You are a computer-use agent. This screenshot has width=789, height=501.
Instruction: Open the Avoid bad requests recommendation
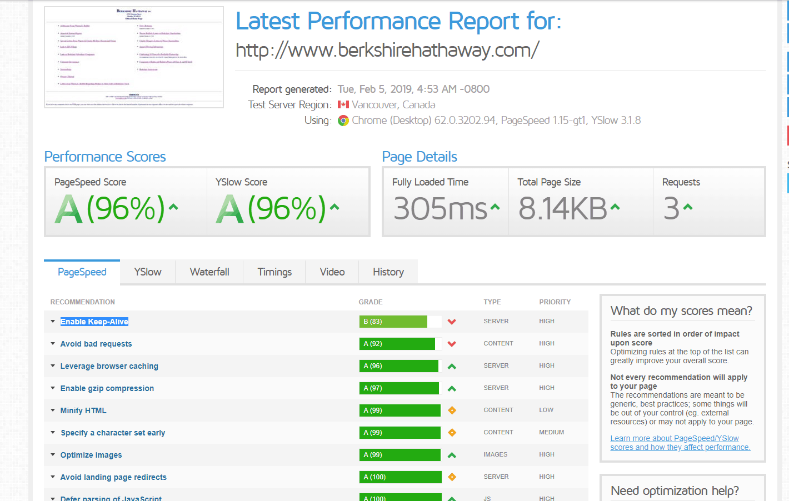pyautogui.click(x=96, y=344)
